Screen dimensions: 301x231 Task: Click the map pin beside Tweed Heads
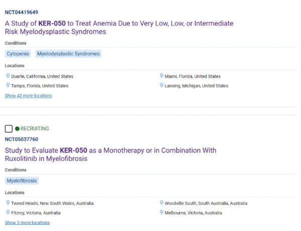(x=8, y=202)
